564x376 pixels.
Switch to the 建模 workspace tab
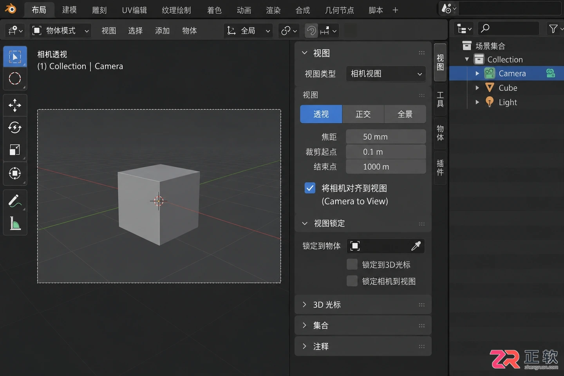tap(69, 10)
